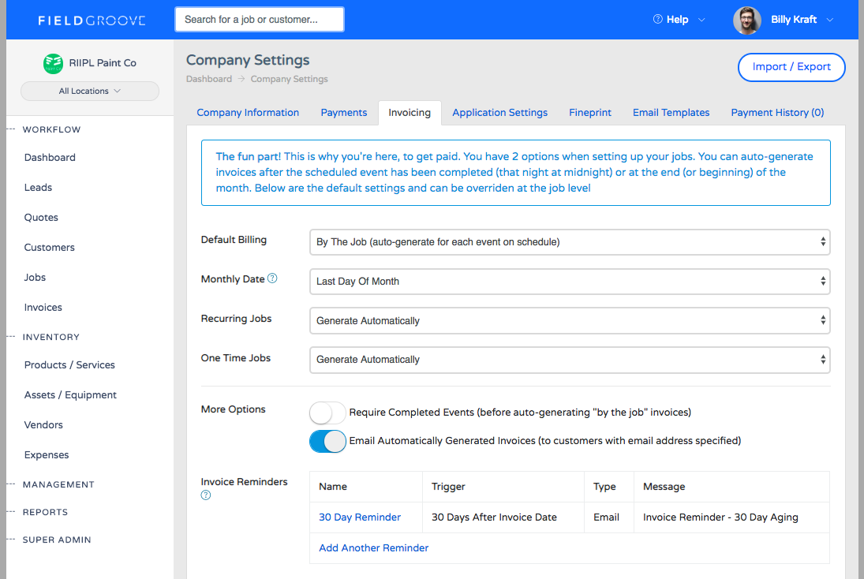The image size is (864, 579).
Task: Select the Invoicing tab
Action: (410, 112)
